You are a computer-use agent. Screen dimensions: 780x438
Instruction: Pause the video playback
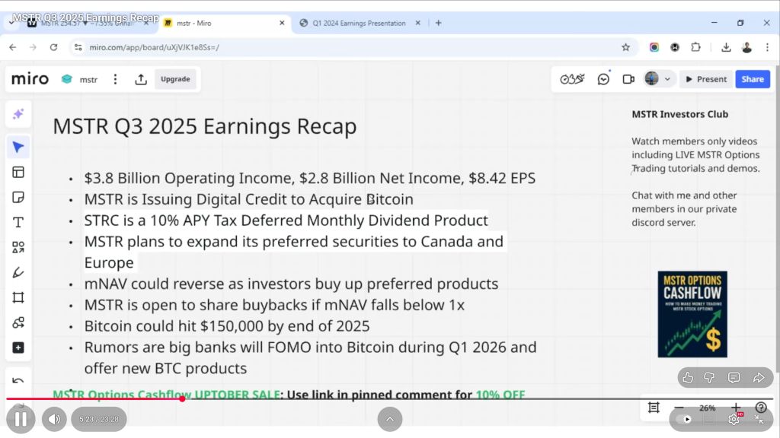pyautogui.click(x=21, y=419)
